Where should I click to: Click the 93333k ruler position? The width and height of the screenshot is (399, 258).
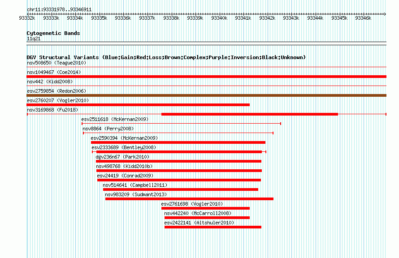(x=51, y=18)
